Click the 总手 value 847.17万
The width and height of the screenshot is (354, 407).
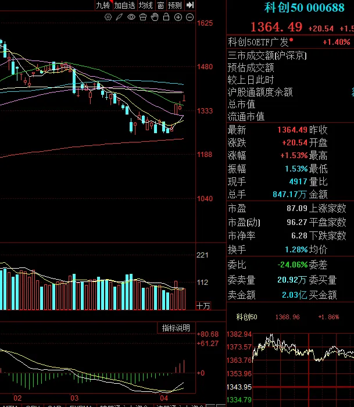pos(289,194)
